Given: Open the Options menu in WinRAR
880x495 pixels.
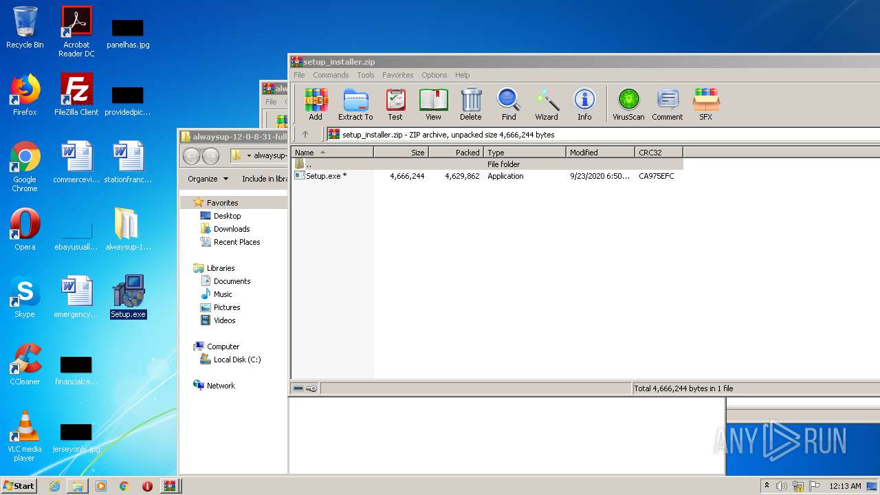Looking at the screenshot, I should 434,75.
